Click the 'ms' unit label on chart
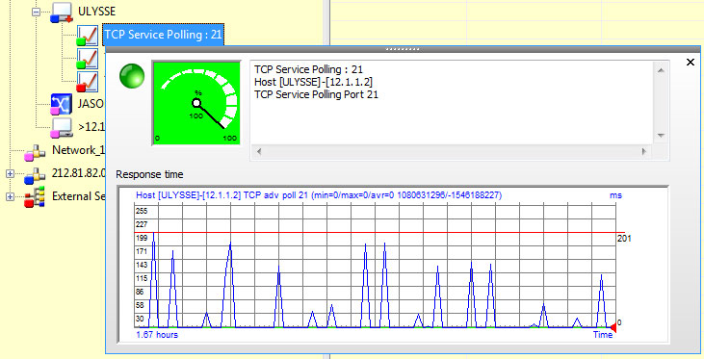Image resolution: width=704 pixels, height=359 pixels. click(615, 195)
